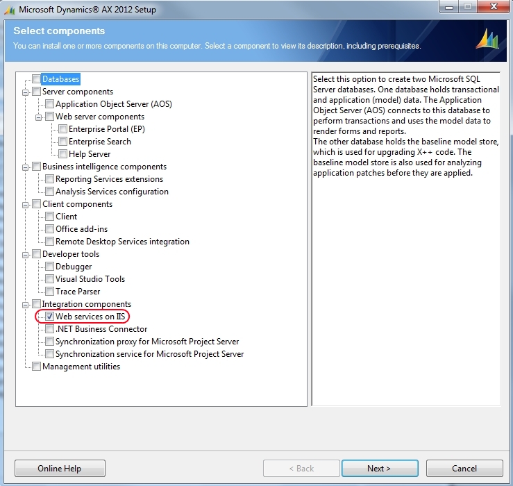This screenshot has height=486, width=513.
Task: Highlight the Help Server label
Action: (x=90, y=154)
